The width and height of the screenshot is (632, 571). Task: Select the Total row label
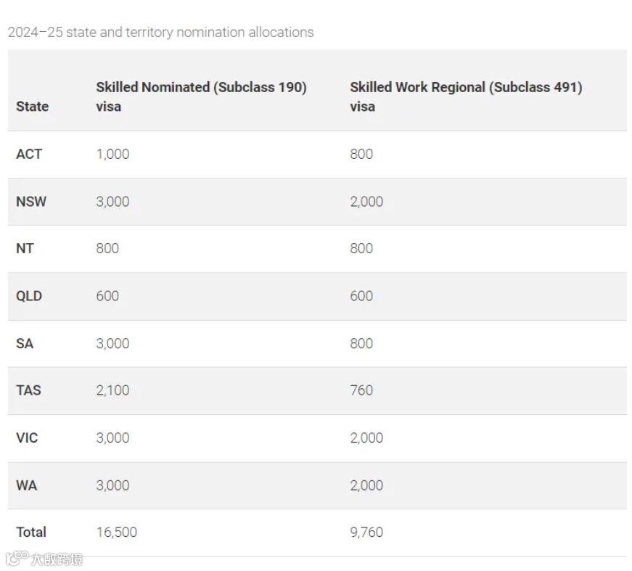(x=31, y=532)
